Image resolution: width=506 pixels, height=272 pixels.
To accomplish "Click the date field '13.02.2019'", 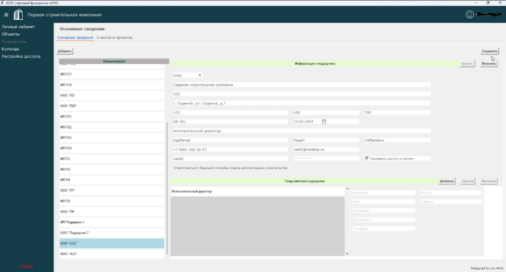I will pos(326,121).
